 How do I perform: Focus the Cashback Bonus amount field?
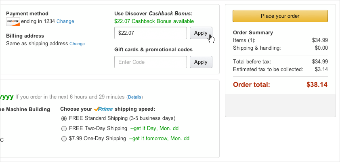(150, 33)
